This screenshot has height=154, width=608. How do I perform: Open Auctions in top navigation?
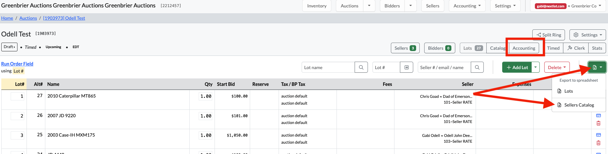click(x=349, y=6)
